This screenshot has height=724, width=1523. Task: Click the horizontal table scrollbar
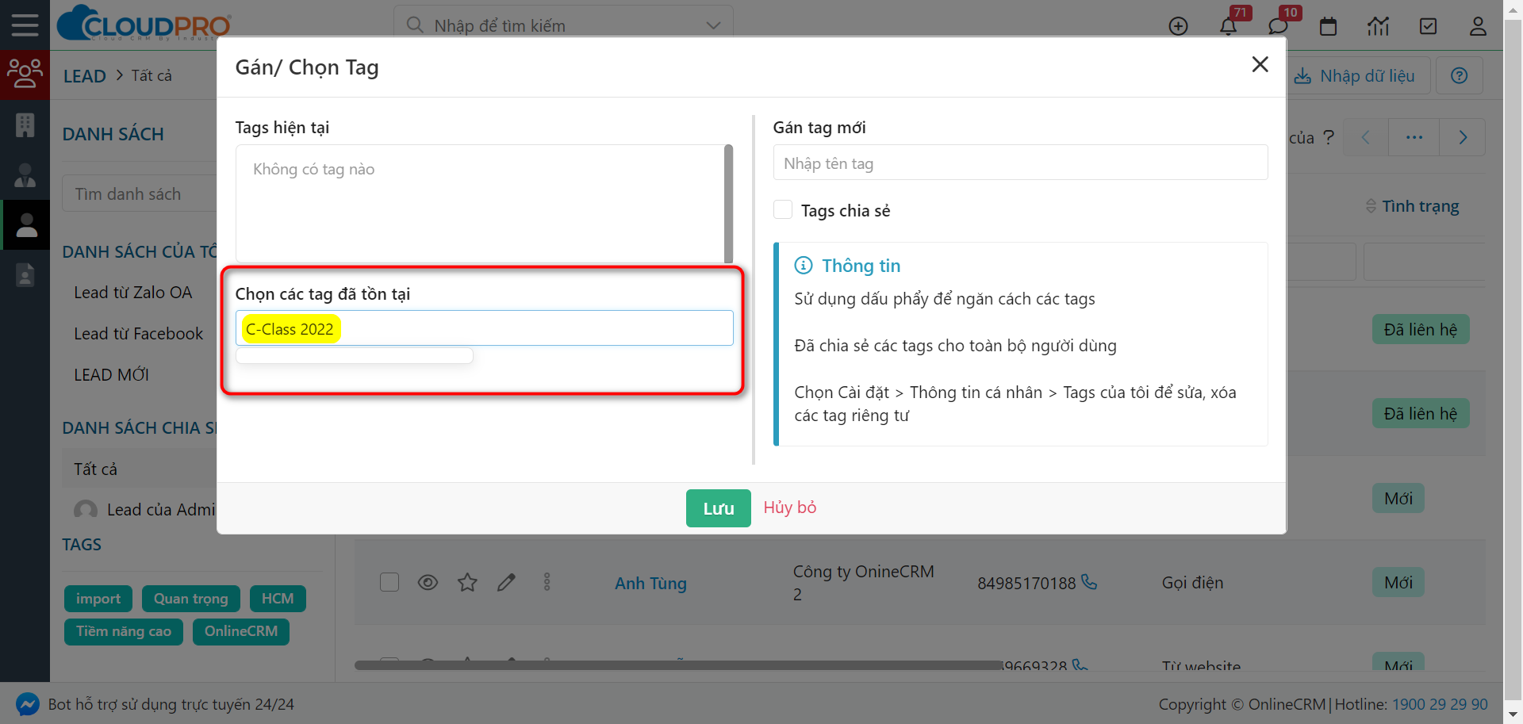[678, 665]
